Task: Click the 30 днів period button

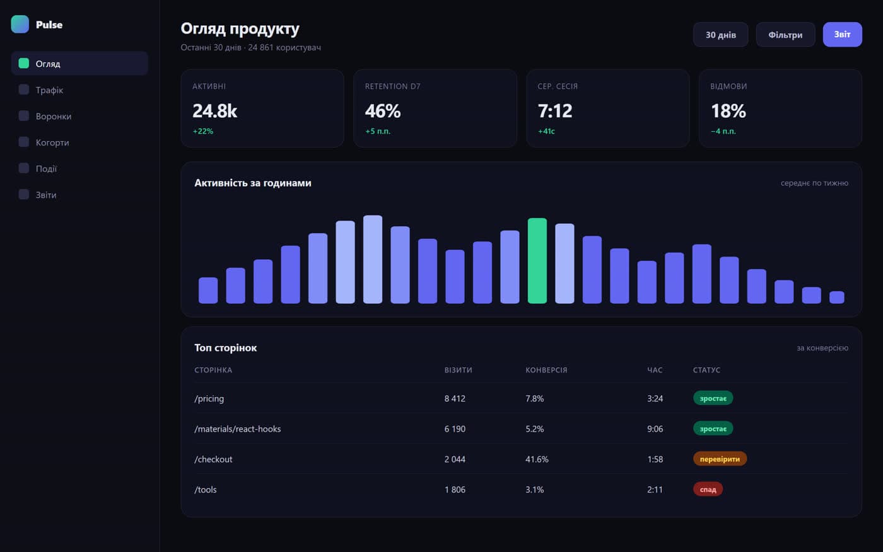Action: click(x=720, y=35)
